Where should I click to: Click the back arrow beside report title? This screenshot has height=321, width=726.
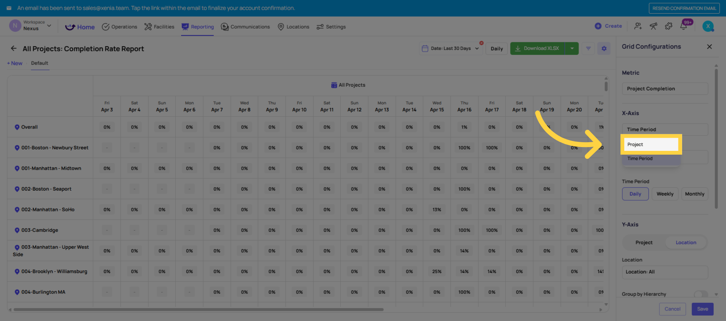(x=14, y=48)
